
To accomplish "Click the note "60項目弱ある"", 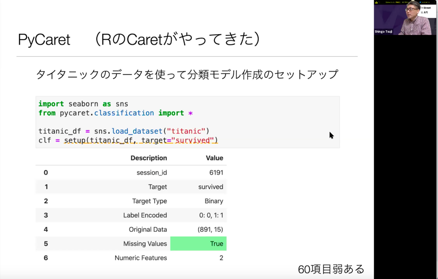I will point(331,269).
